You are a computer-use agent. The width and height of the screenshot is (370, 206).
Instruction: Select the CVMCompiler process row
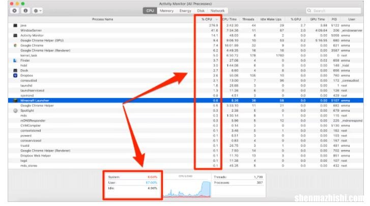(x=186, y=125)
